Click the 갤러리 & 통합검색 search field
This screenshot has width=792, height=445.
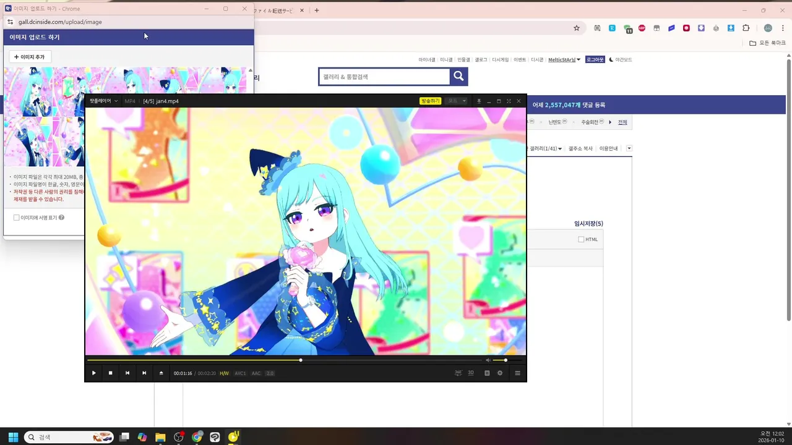[x=384, y=77]
